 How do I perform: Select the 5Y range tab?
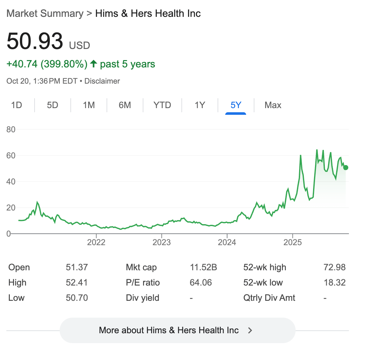click(x=236, y=105)
